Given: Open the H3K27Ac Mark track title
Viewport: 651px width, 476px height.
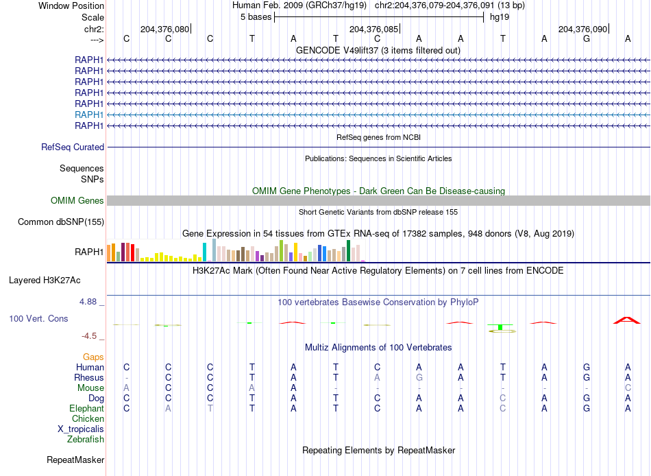Looking at the screenshot, I should [x=378, y=271].
